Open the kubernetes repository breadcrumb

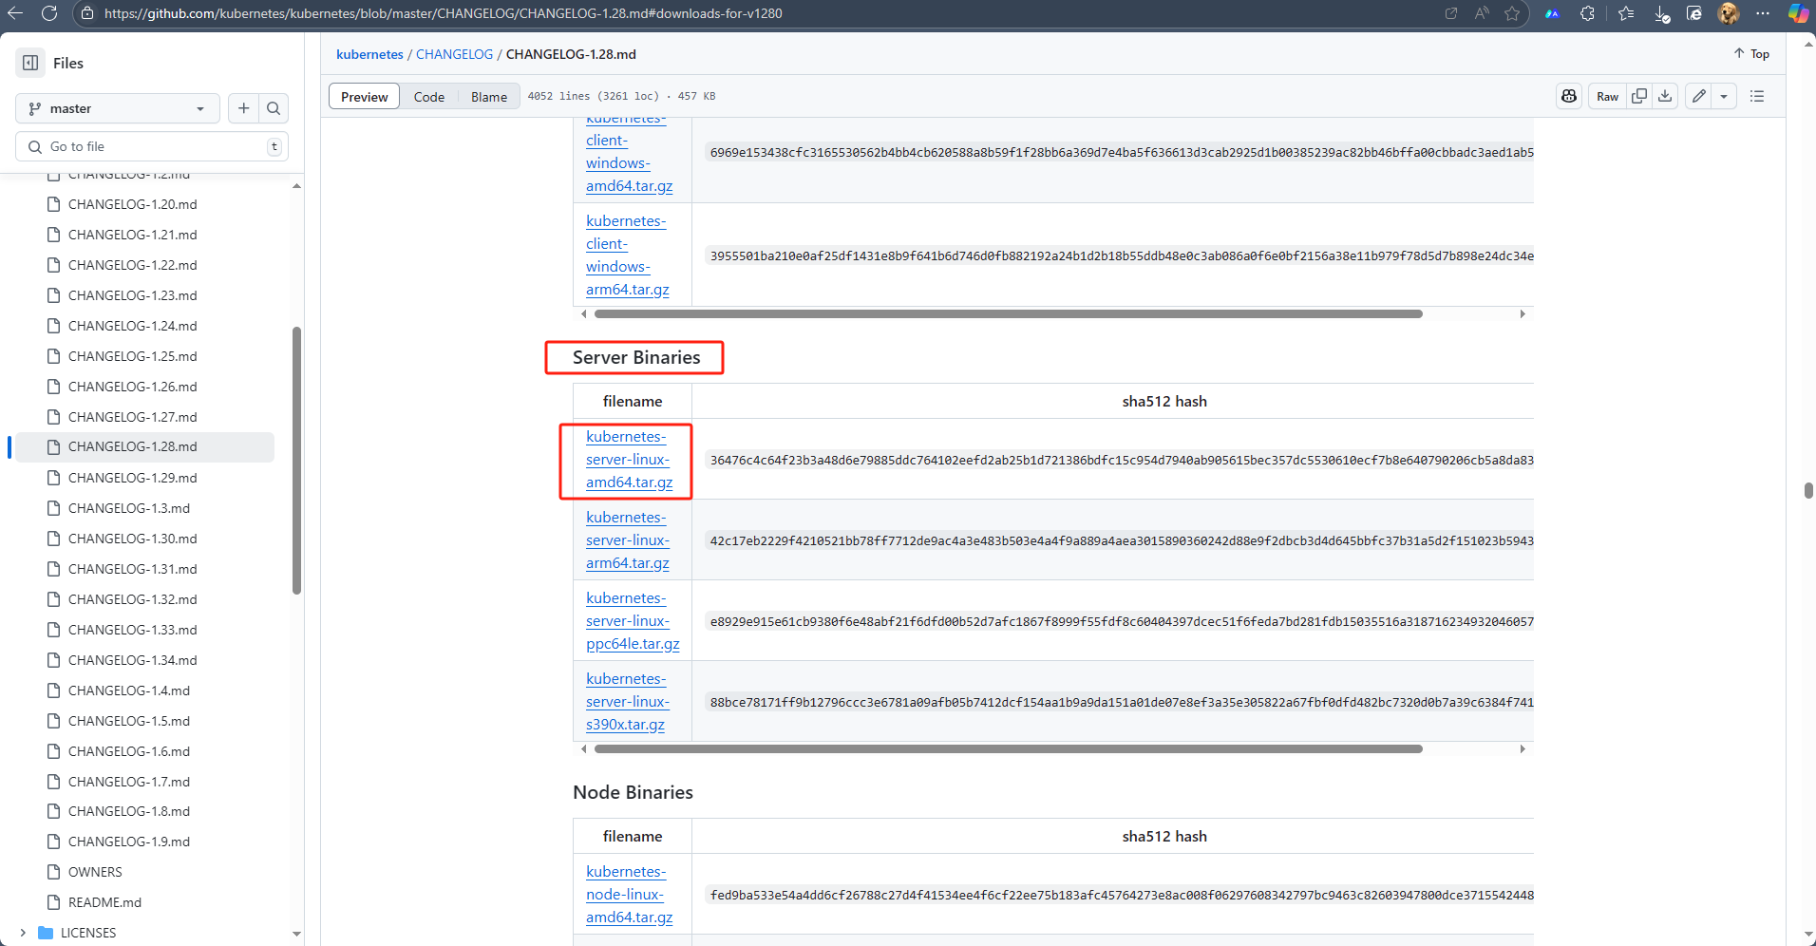tap(369, 54)
